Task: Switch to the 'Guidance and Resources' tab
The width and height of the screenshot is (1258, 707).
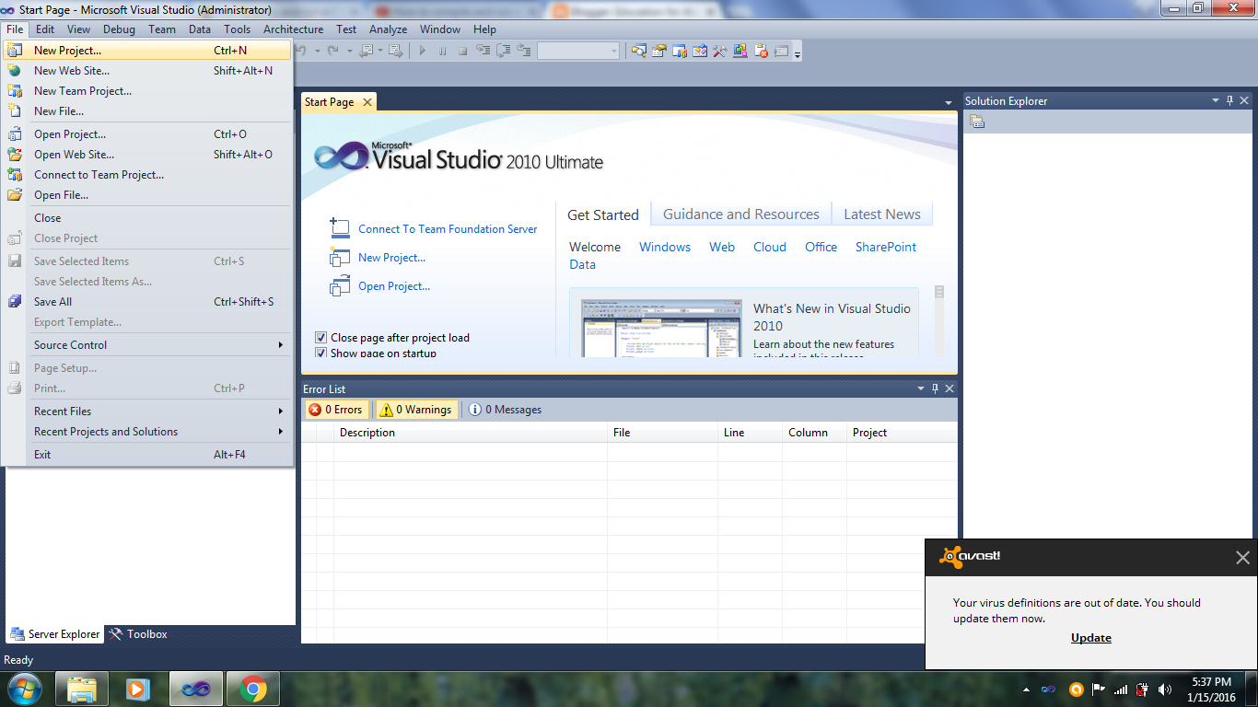Action: pos(740,213)
